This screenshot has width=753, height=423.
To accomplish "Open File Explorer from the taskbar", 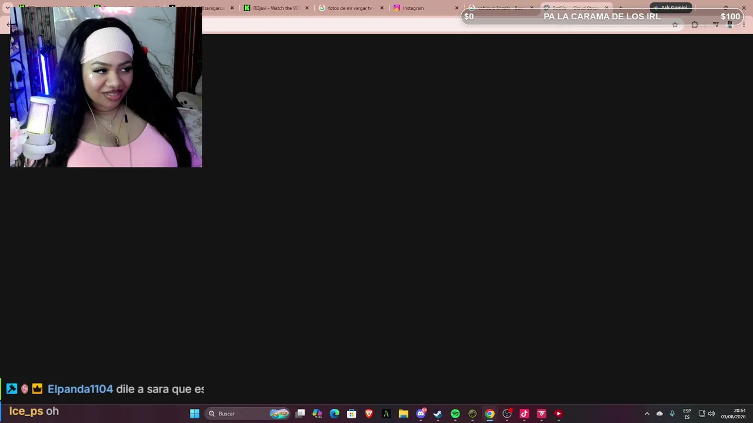I will point(404,414).
